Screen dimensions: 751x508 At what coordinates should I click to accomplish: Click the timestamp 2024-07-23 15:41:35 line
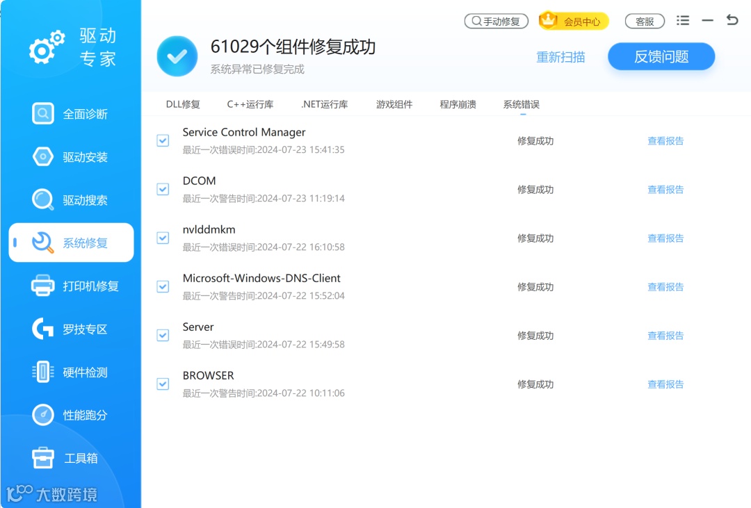pos(264,149)
